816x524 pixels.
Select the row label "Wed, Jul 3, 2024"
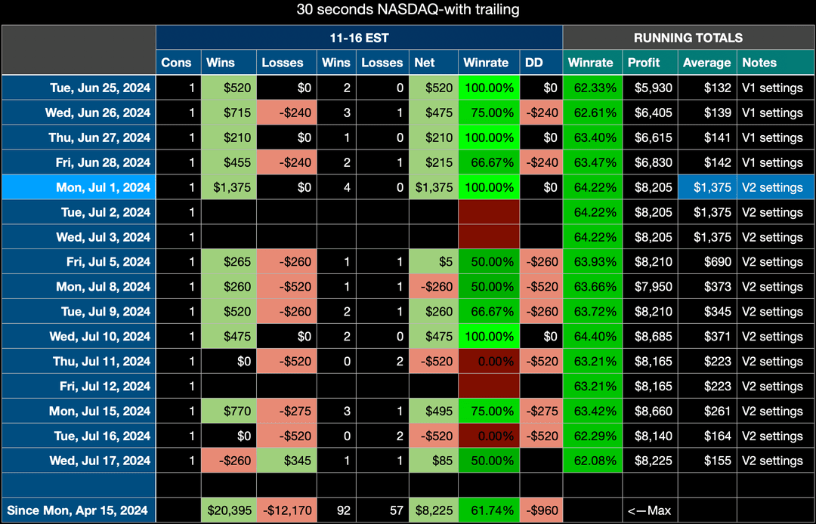79,237
